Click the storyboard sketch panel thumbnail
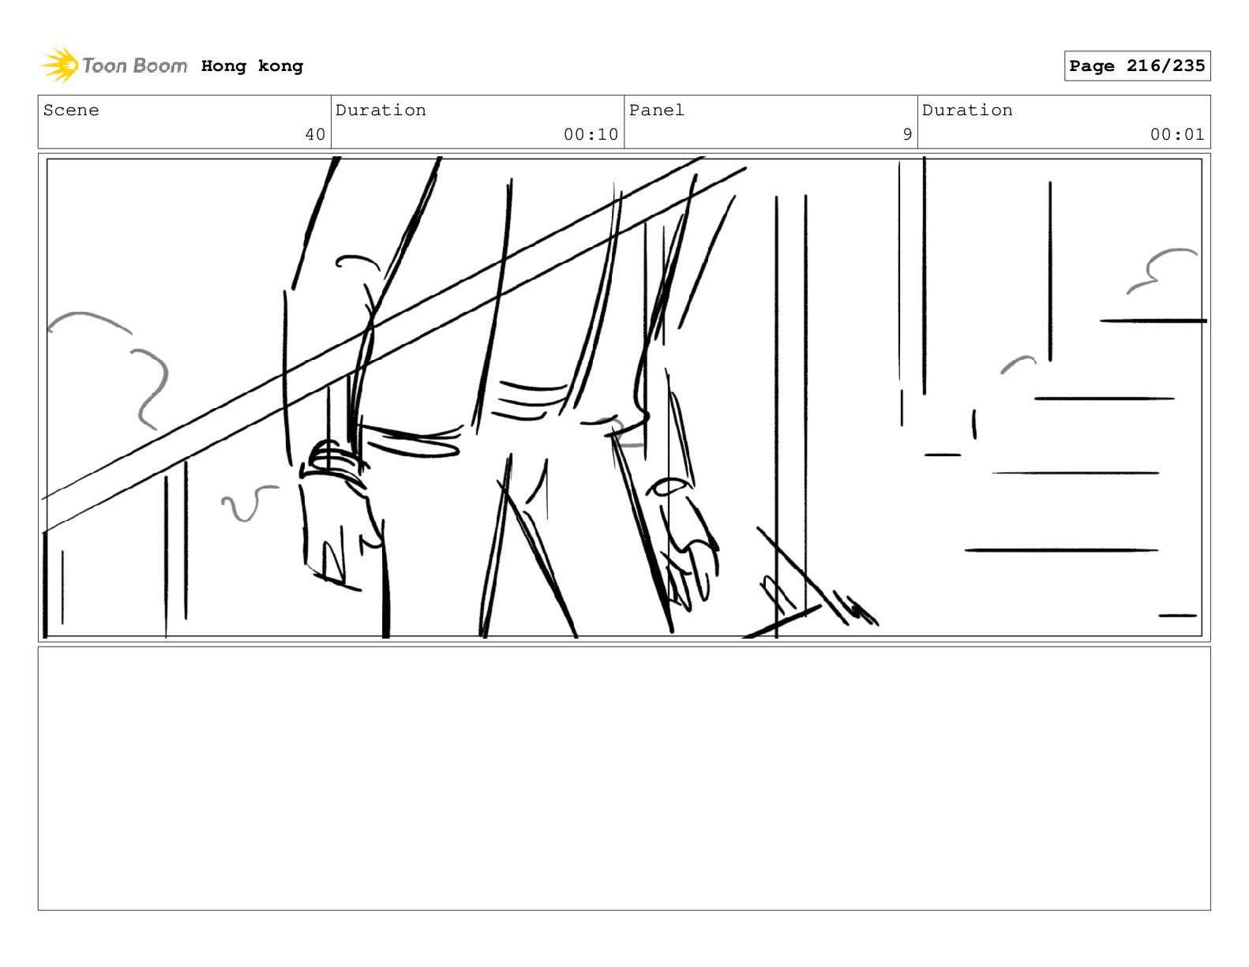1249x967 pixels. pyautogui.click(x=624, y=397)
